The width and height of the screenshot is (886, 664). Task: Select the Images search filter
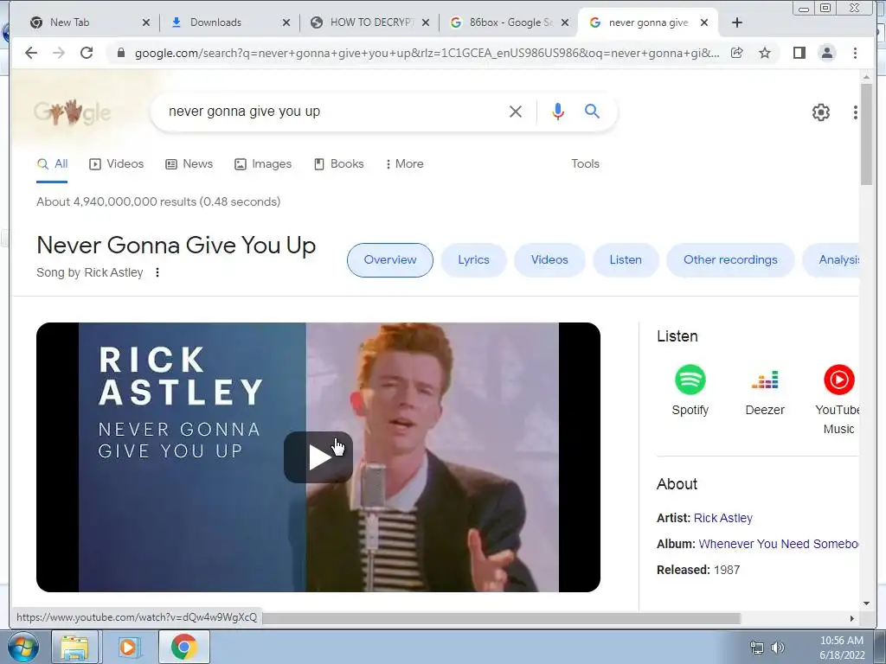click(x=263, y=163)
